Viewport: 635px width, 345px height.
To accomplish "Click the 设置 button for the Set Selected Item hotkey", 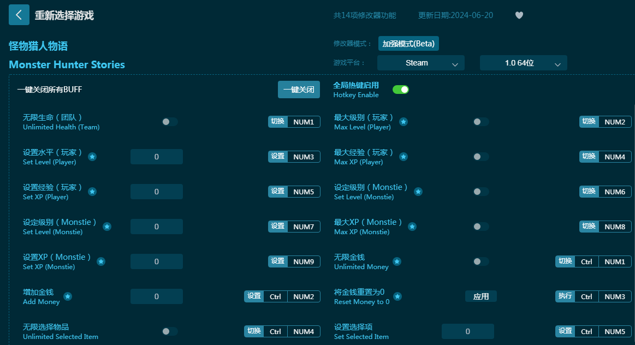I will point(565,331).
